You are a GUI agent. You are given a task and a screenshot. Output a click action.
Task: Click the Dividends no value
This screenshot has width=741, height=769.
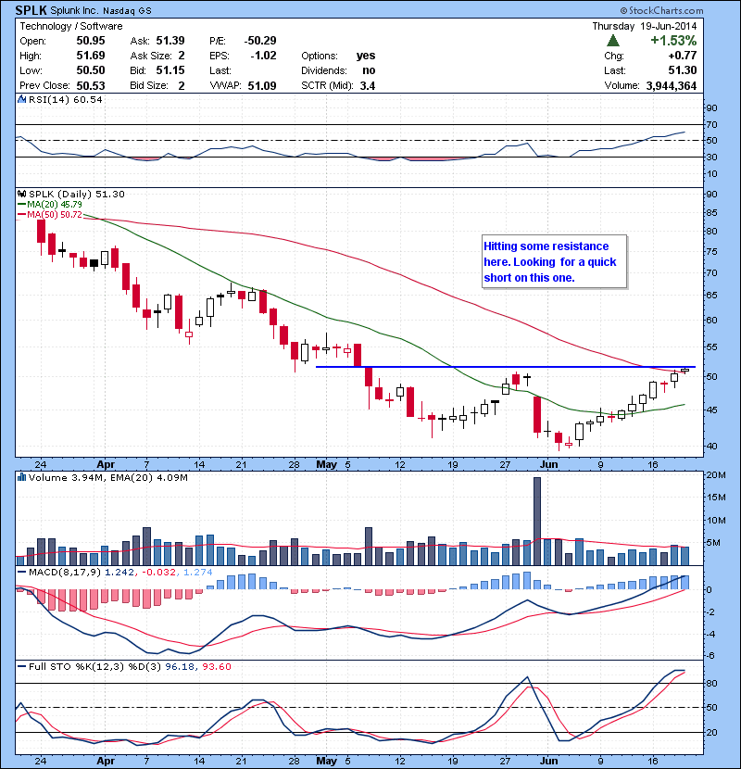pyautogui.click(x=369, y=70)
